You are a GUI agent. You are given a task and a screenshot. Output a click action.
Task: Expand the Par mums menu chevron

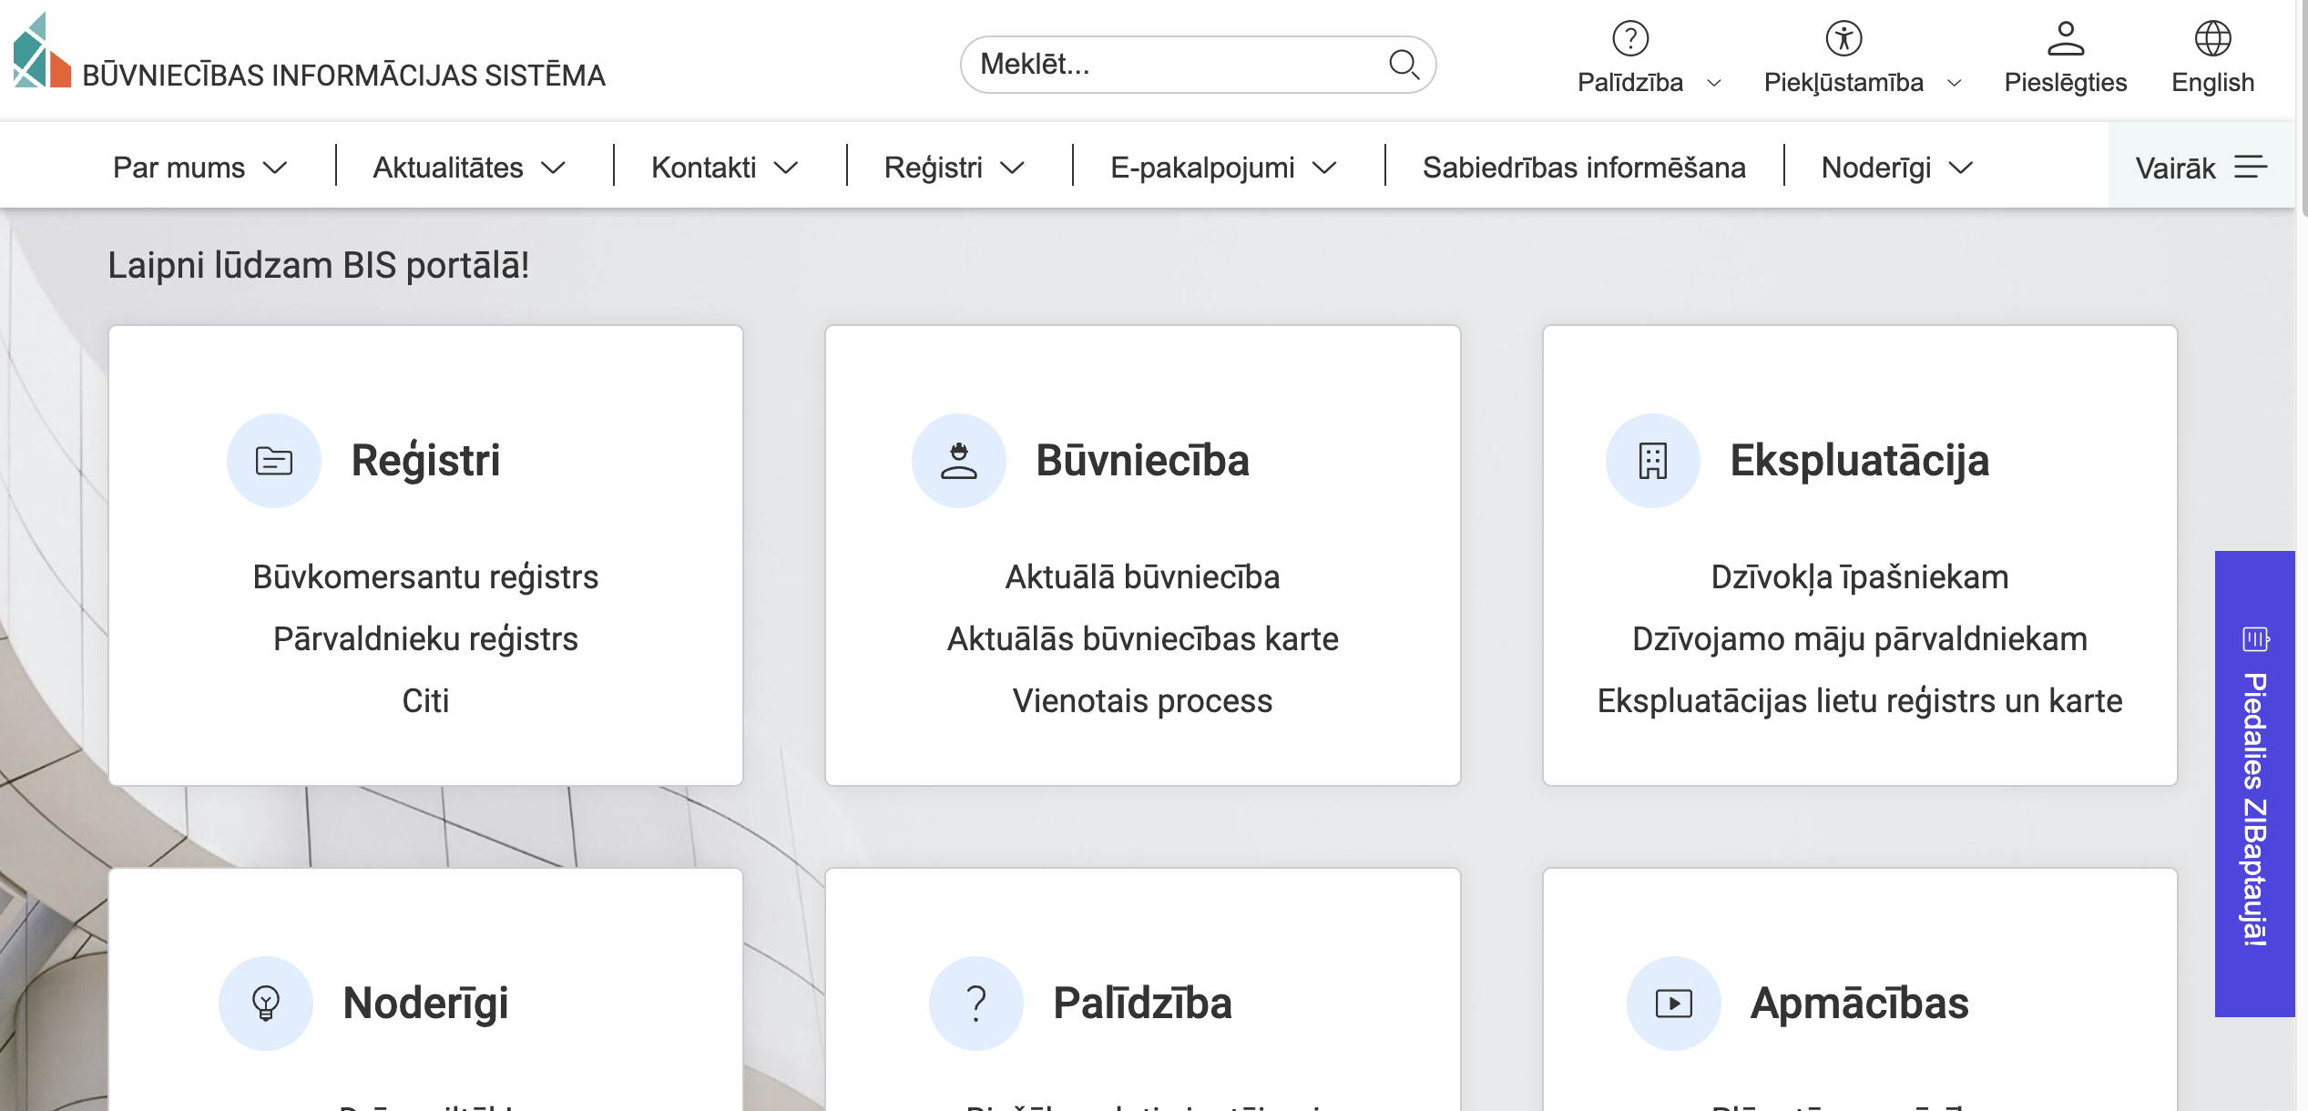point(275,168)
